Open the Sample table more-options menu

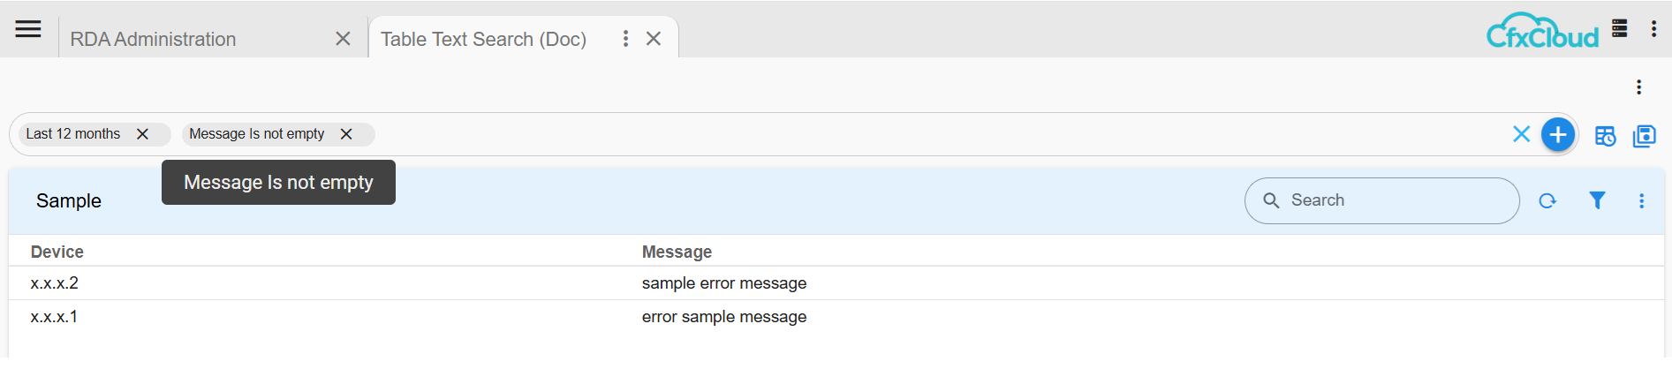(1641, 201)
